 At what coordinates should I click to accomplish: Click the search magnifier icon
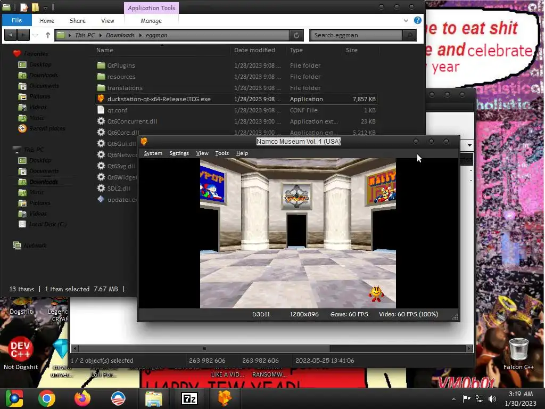[409, 35]
